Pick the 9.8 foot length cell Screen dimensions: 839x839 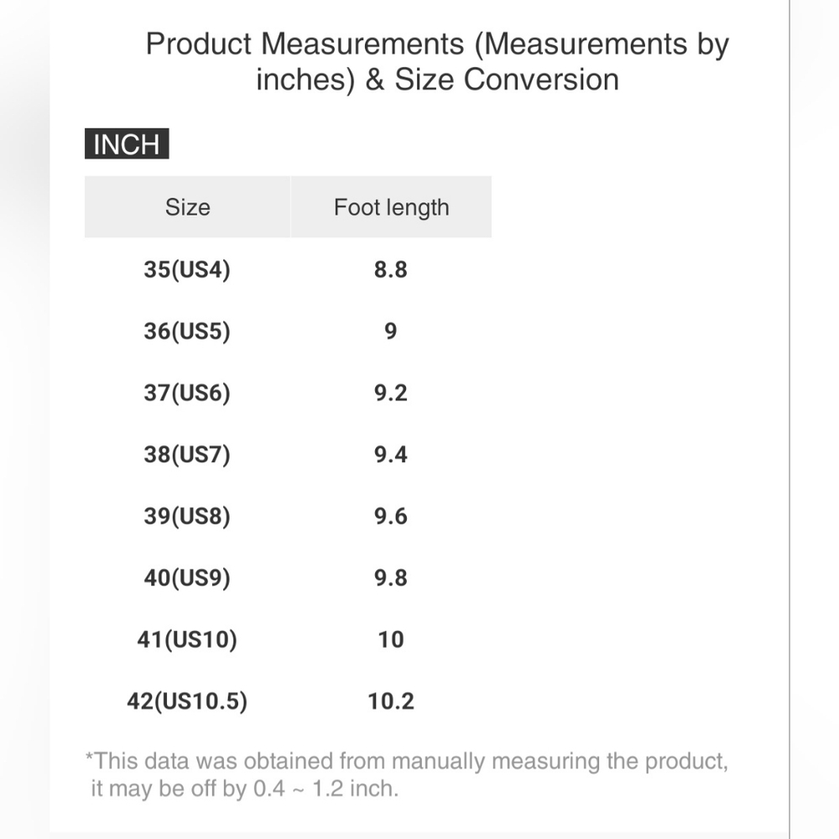tap(391, 578)
